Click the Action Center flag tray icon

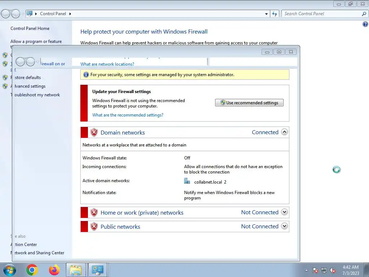[315, 270]
